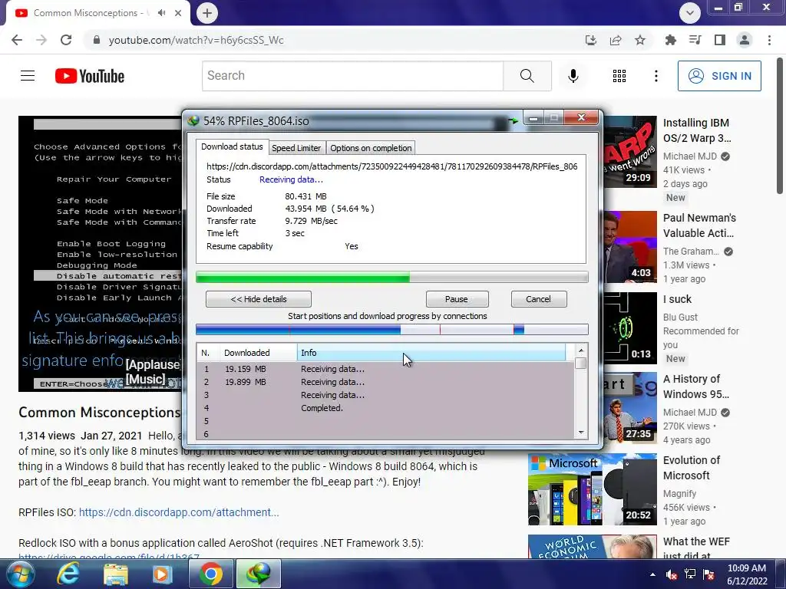Open the YouTube hamburger guide menu

point(28,76)
